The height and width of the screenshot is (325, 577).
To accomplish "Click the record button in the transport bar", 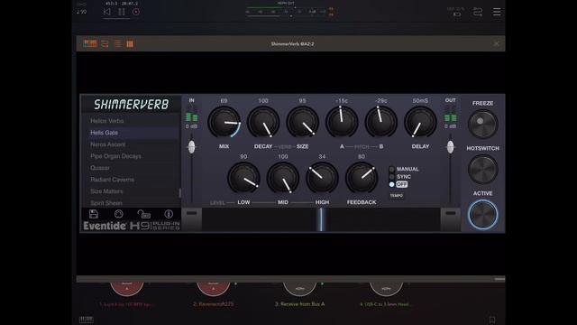I will point(136,12).
